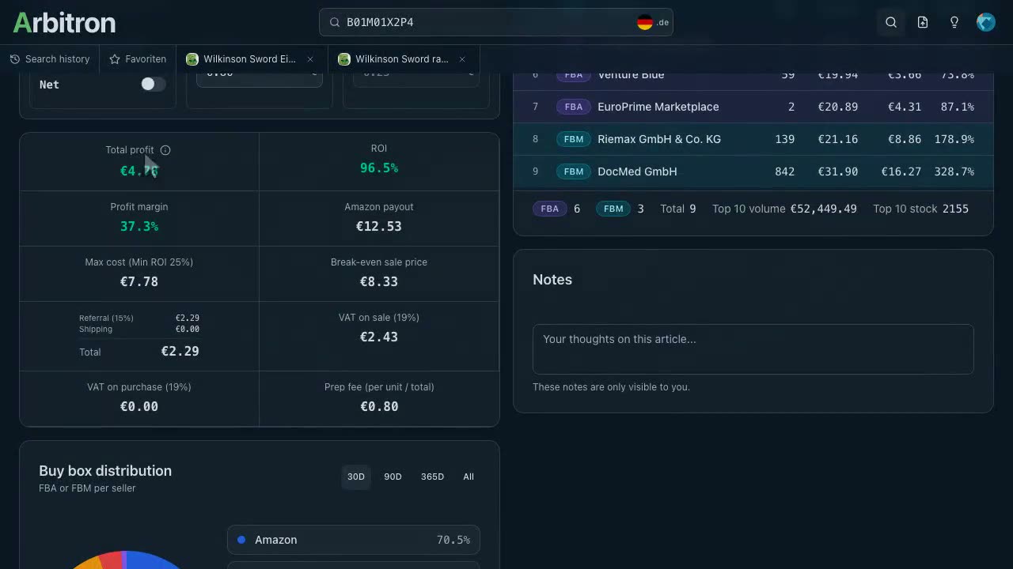The width and height of the screenshot is (1013, 569).
Task: Click the clock icon beside Search history
Action: click(x=15, y=59)
